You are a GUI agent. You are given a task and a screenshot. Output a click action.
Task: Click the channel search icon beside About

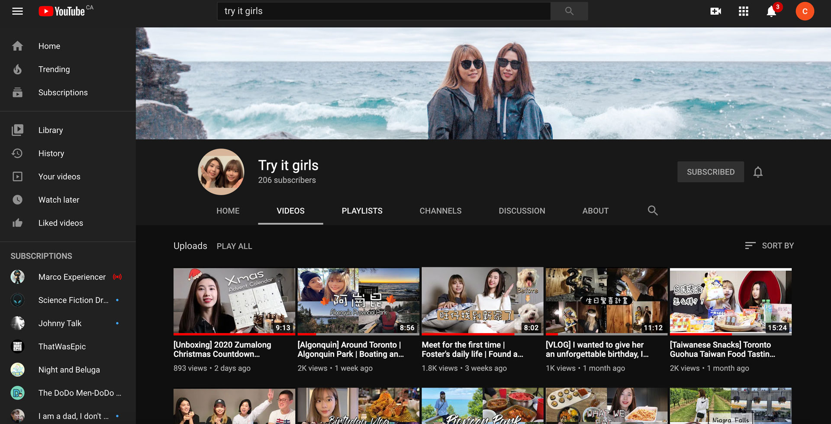coord(652,211)
